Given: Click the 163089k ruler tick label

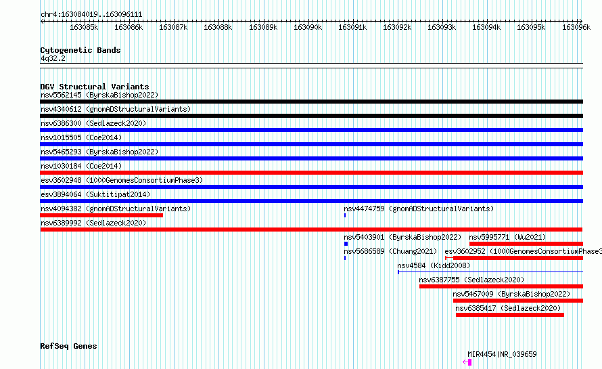Looking at the screenshot, I should click(263, 27).
